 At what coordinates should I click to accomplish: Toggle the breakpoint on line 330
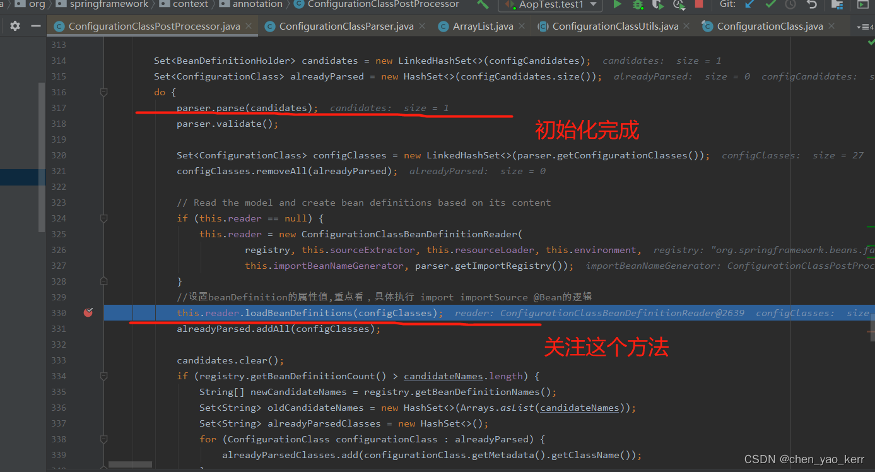tap(88, 312)
